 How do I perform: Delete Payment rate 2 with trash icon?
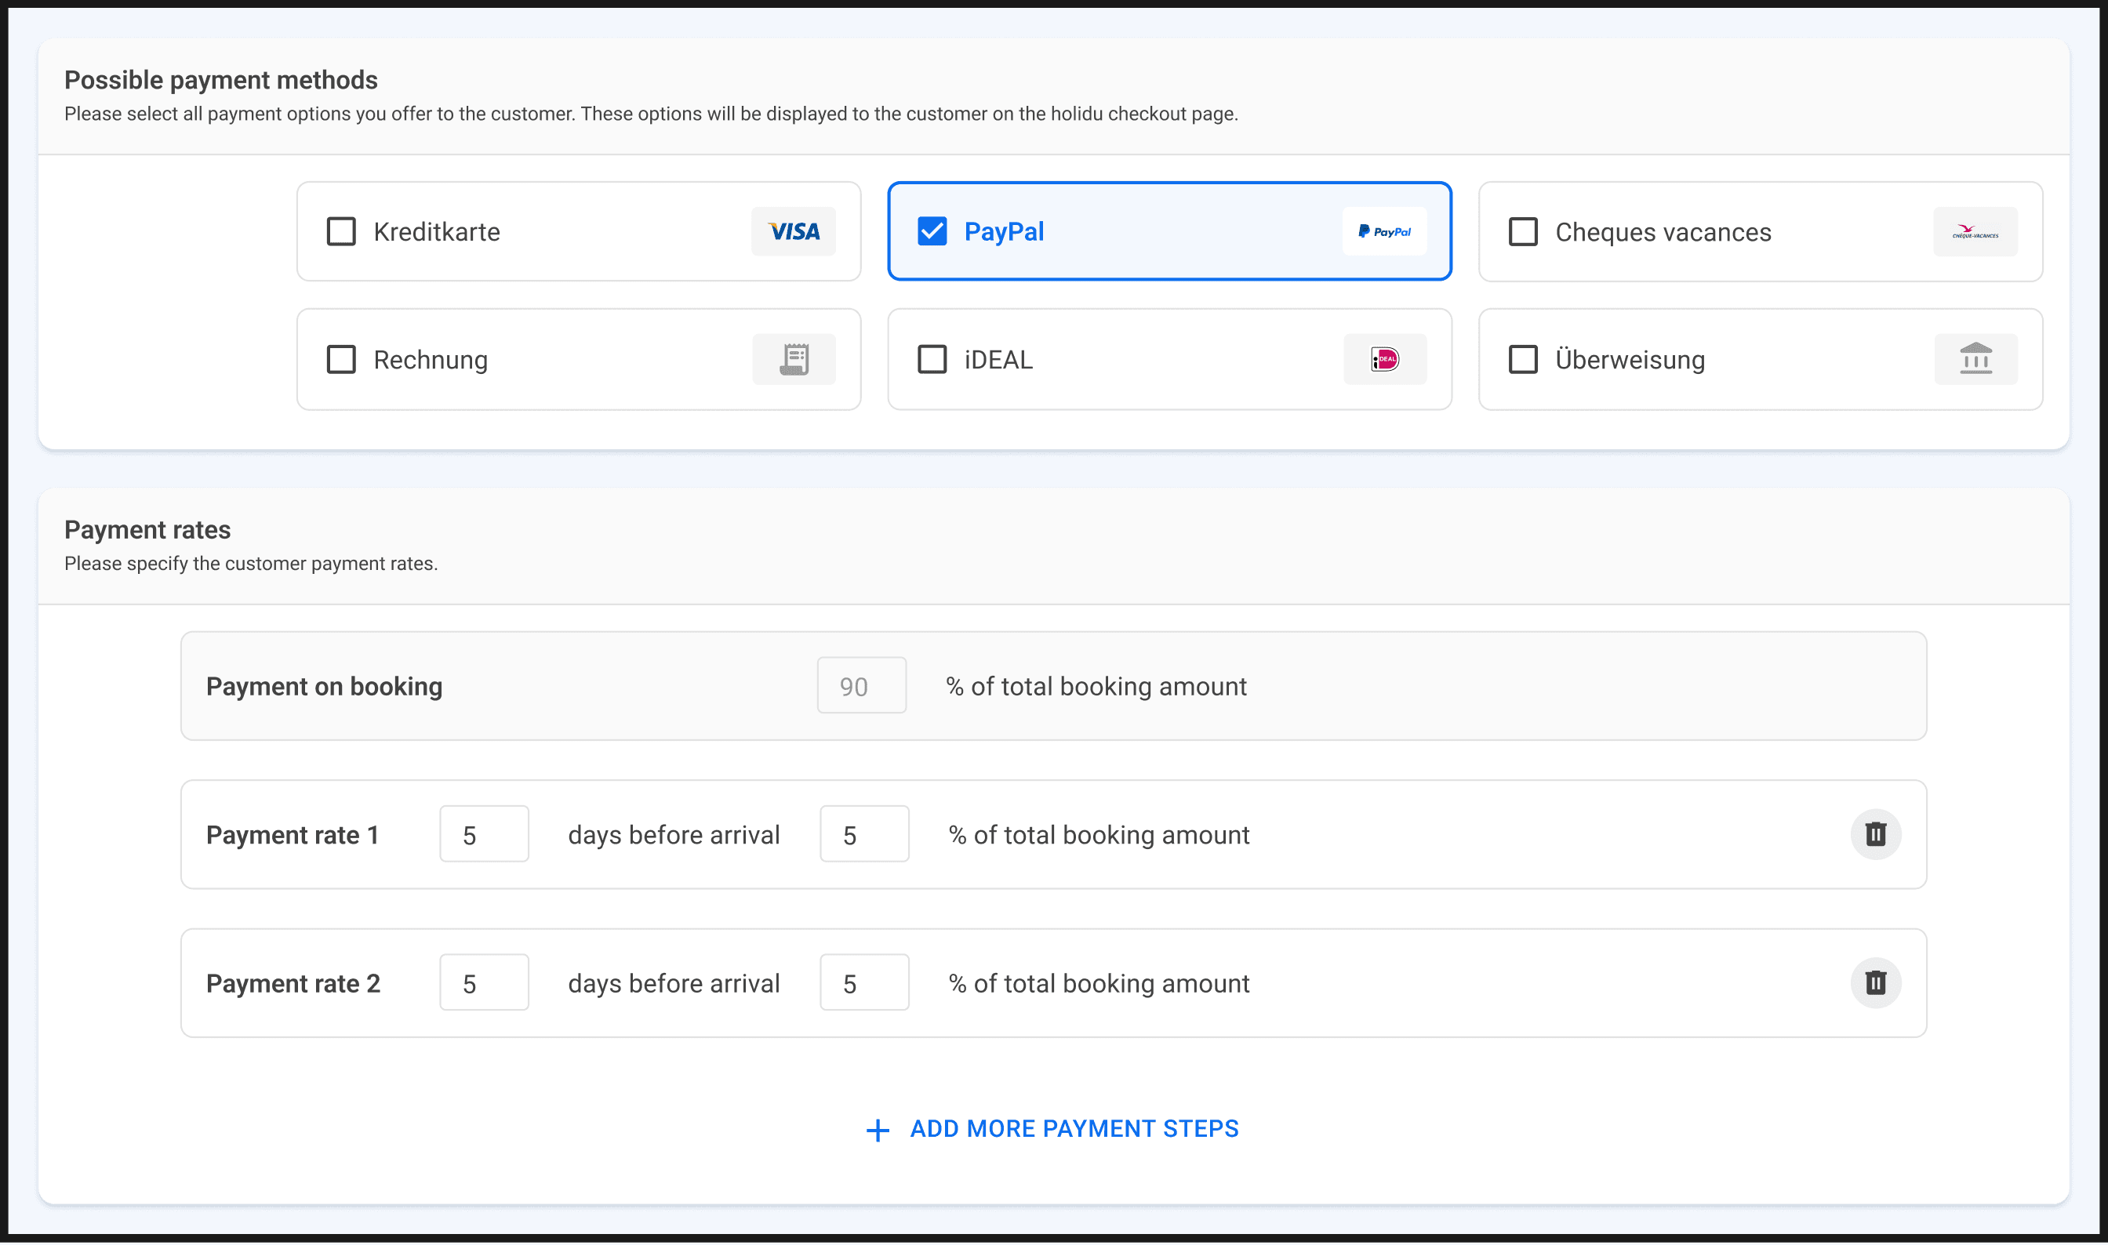(1875, 982)
